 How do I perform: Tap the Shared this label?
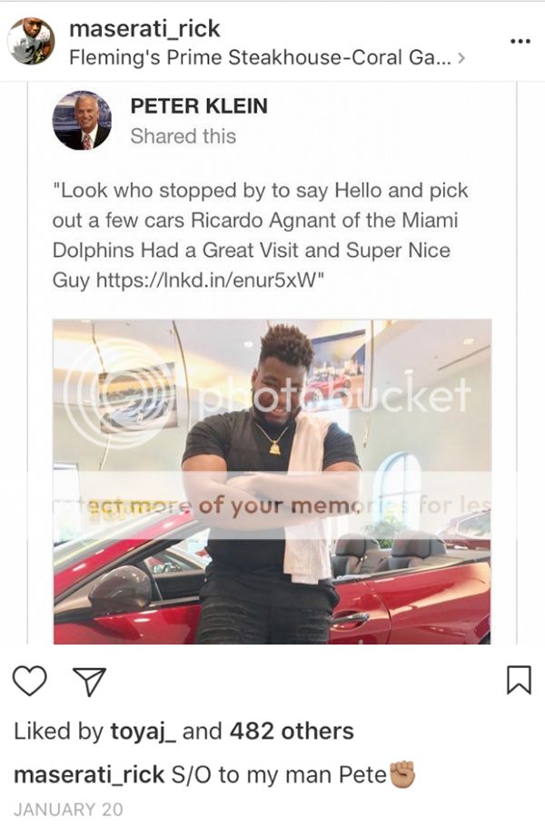183,136
